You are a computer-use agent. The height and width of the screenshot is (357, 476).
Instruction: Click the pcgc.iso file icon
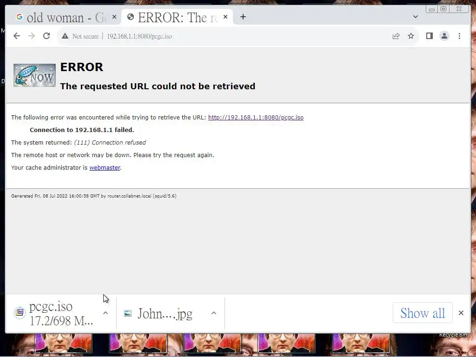(20, 312)
